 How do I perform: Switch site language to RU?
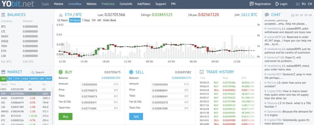pyautogui.click(x=304, y=4)
